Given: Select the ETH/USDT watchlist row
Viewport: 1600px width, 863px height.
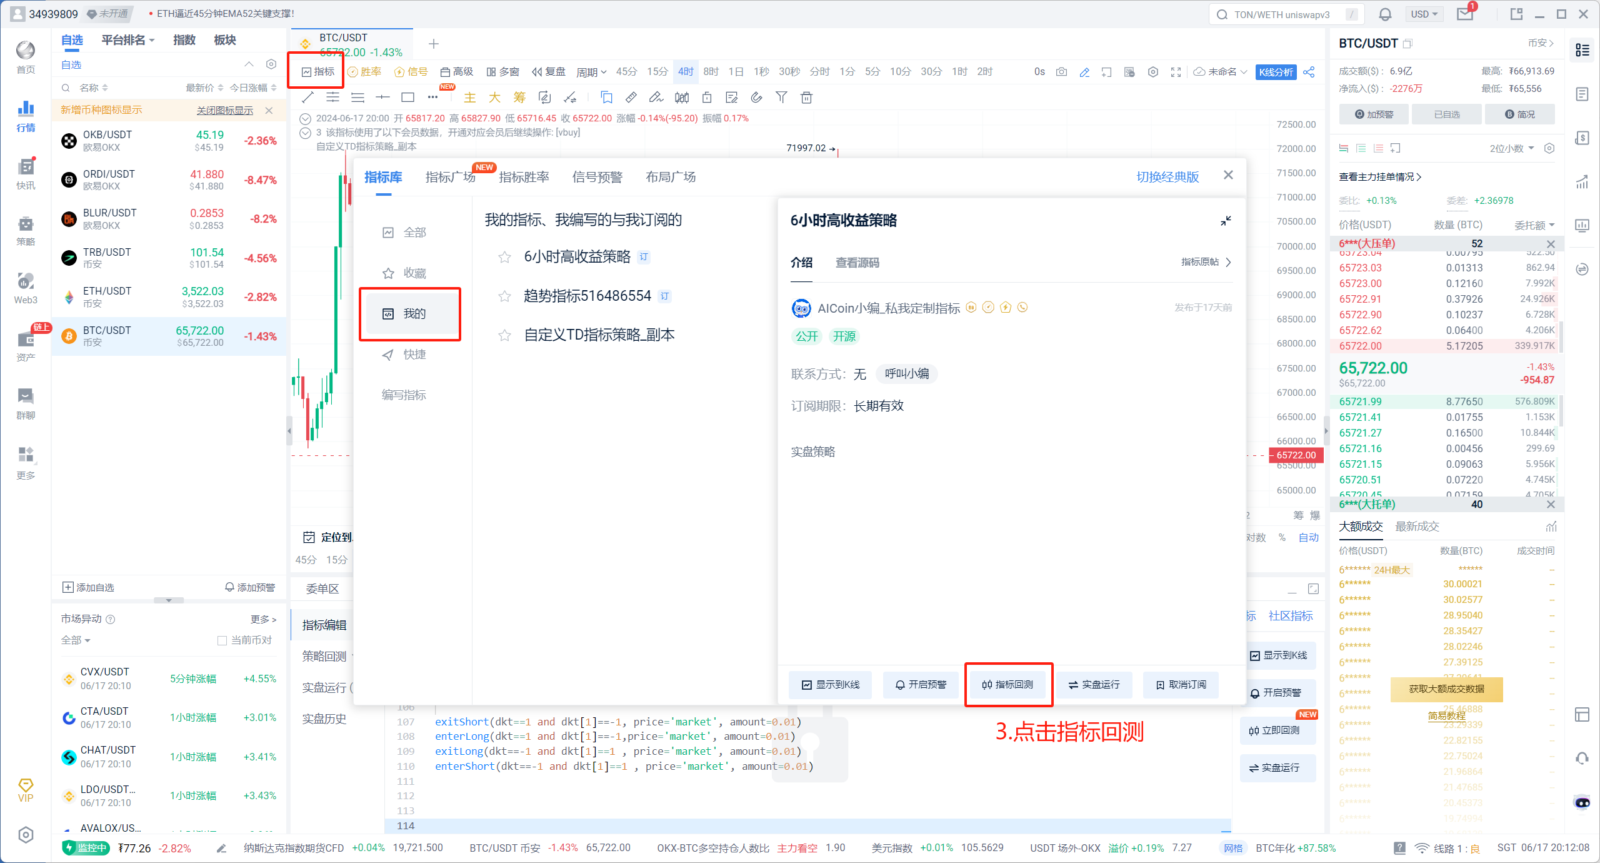Looking at the screenshot, I should click(x=169, y=297).
